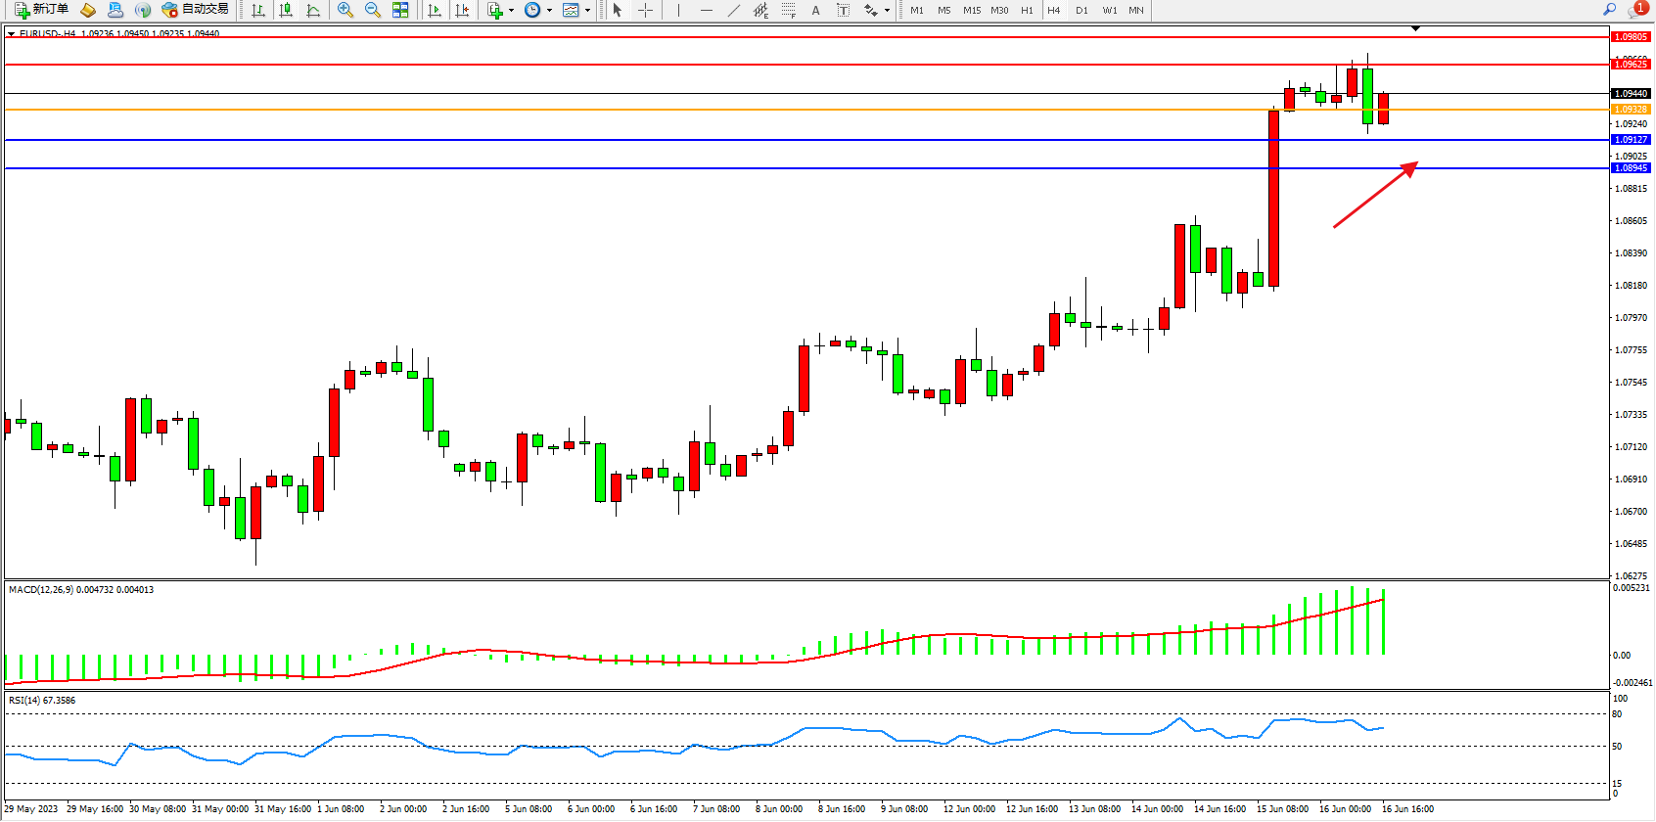Select the trendline drawing tool

734,10
